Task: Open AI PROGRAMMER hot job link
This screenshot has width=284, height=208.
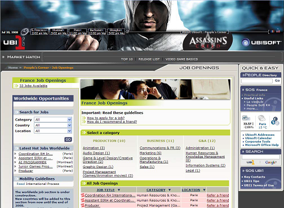Action: pos(33,162)
